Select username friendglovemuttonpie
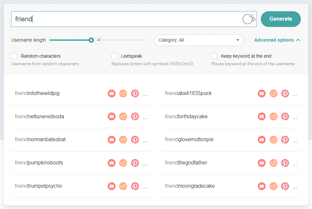 189,139
